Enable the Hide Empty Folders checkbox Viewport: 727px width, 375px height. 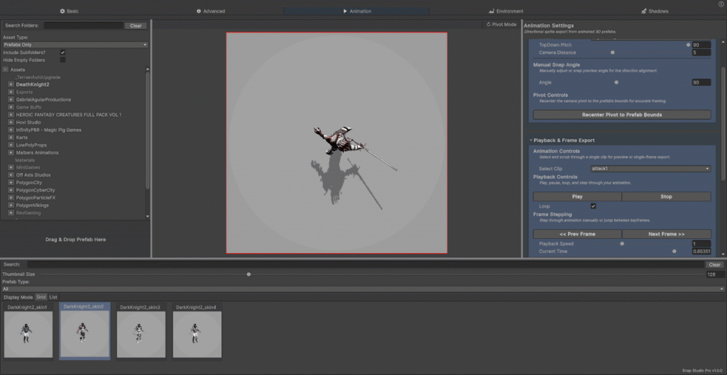click(x=63, y=60)
